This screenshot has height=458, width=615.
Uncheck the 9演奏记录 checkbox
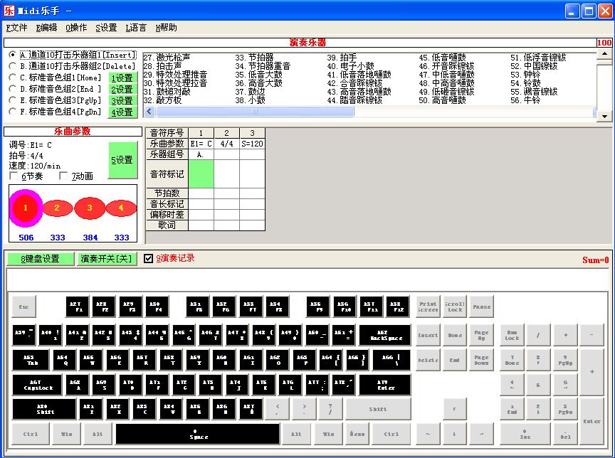click(x=149, y=258)
